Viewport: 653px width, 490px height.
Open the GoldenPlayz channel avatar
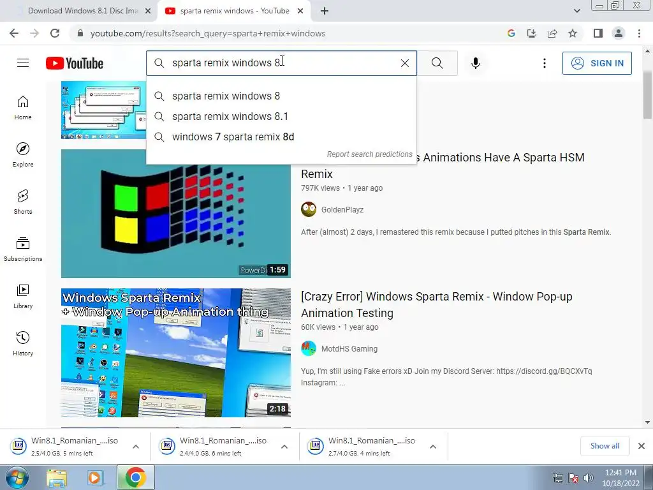tap(309, 209)
